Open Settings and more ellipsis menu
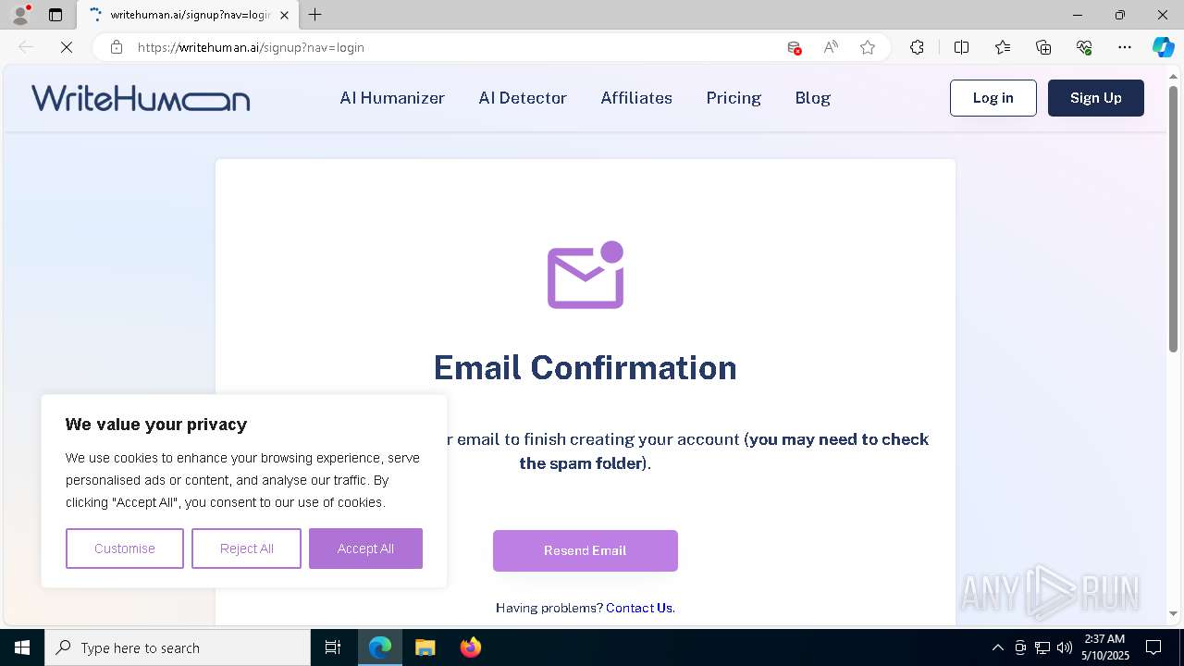The height and width of the screenshot is (666, 1184). [x=1125, y=47]
